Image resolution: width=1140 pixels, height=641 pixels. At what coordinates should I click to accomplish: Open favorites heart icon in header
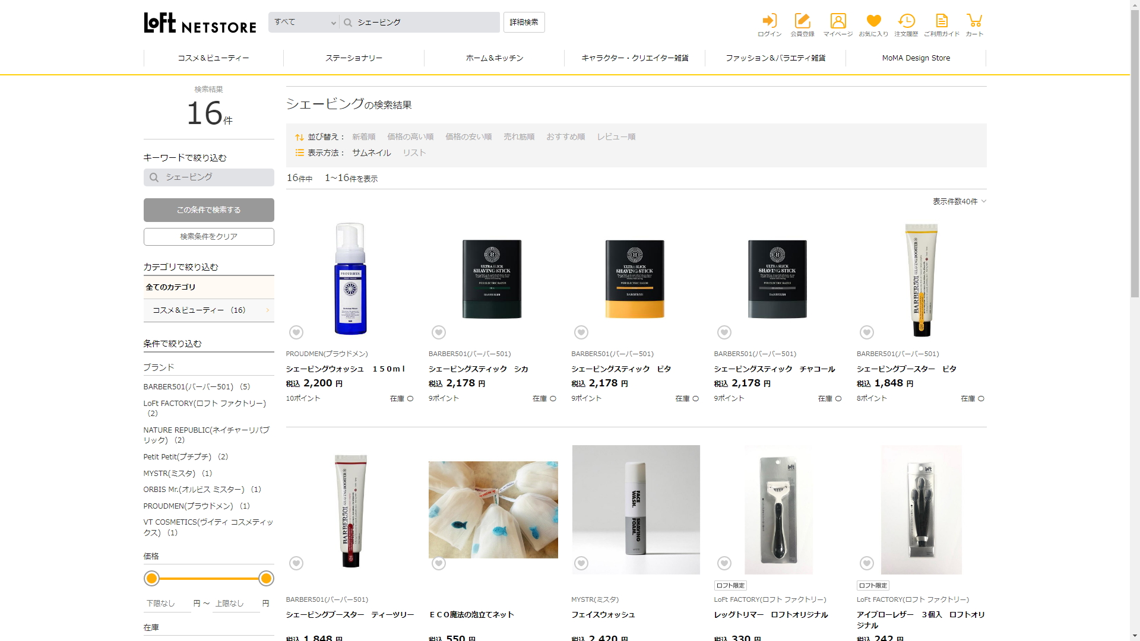pyautogui.click(x=873, y=21)
